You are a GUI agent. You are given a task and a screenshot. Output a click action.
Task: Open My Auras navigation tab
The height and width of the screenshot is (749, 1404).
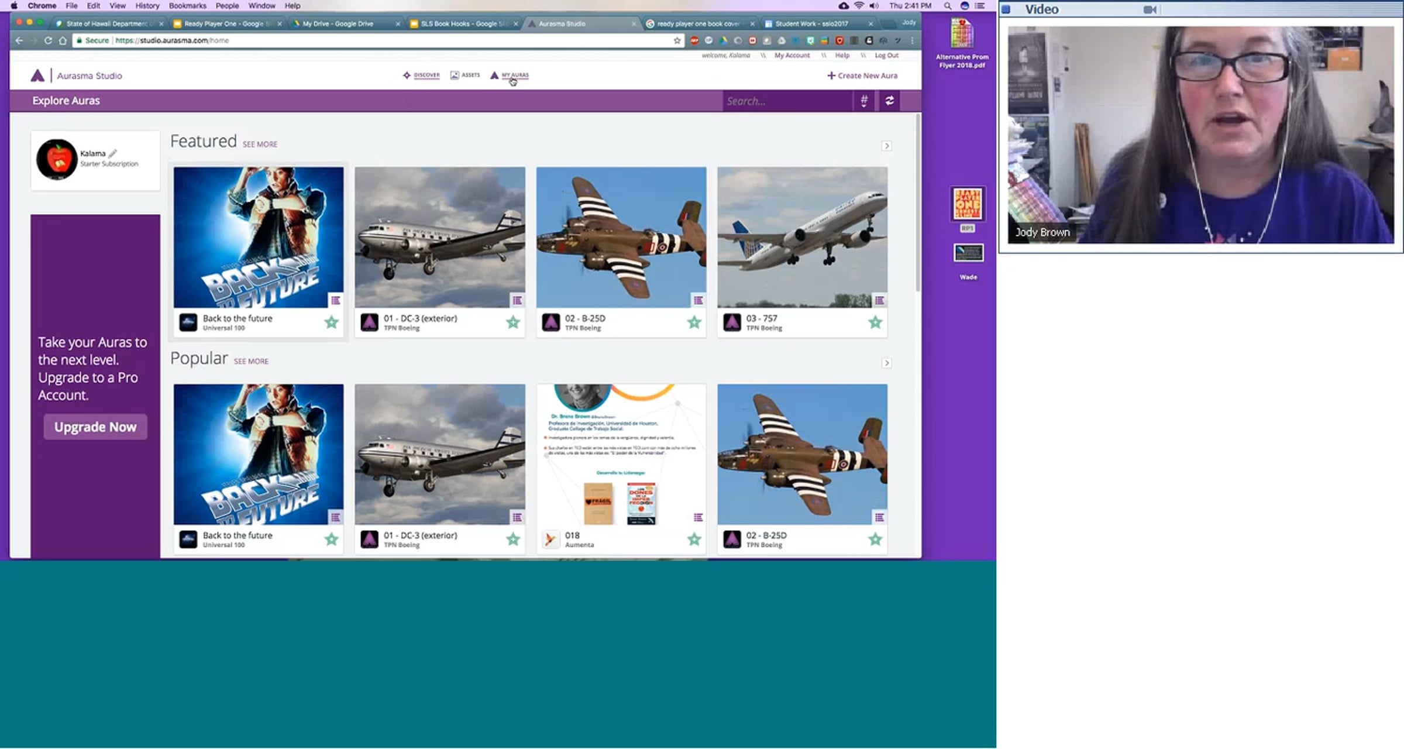coord(515,75)
